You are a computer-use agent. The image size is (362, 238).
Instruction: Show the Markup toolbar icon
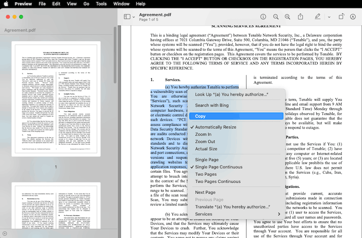tap(353, 17)
